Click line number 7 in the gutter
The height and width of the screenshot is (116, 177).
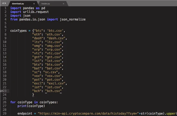pos(5,31)
